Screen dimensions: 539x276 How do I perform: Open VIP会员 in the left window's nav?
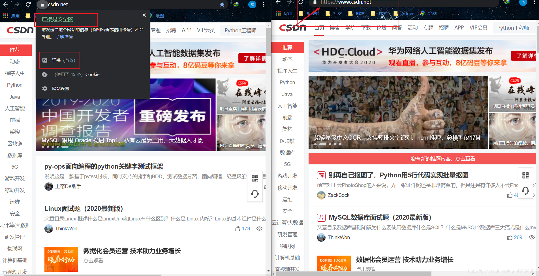click(x=206, y=30)
